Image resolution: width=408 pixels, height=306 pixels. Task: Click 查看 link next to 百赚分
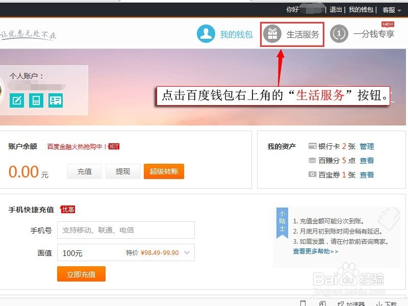point(367,161)
